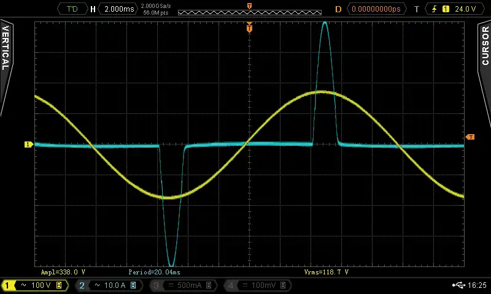The width and height of the screenshot is (491, 294).
Task: Open the 2.000ms horizontal timebase setting
Action: click(x=119, y=9)
